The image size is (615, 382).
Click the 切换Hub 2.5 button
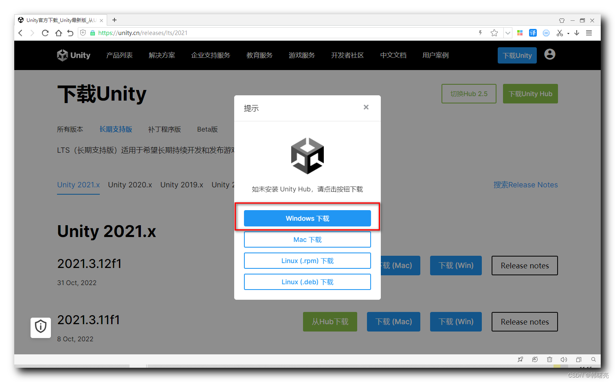(x=469, y=94)
